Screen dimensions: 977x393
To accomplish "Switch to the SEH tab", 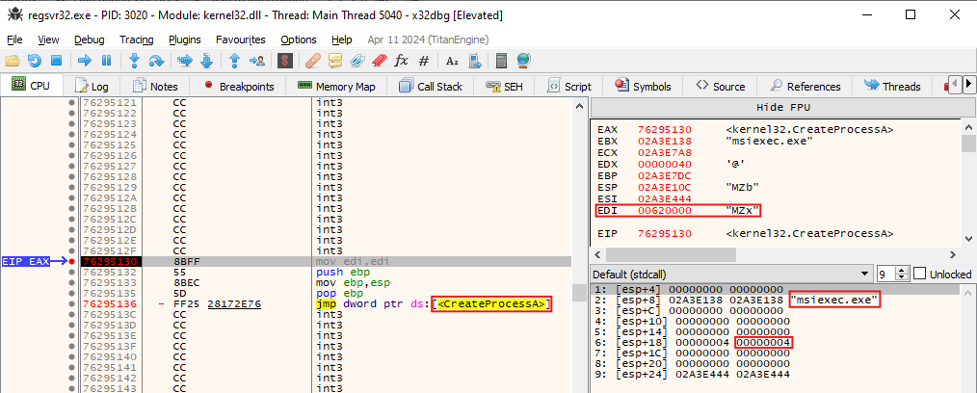I will click(505, 87).
